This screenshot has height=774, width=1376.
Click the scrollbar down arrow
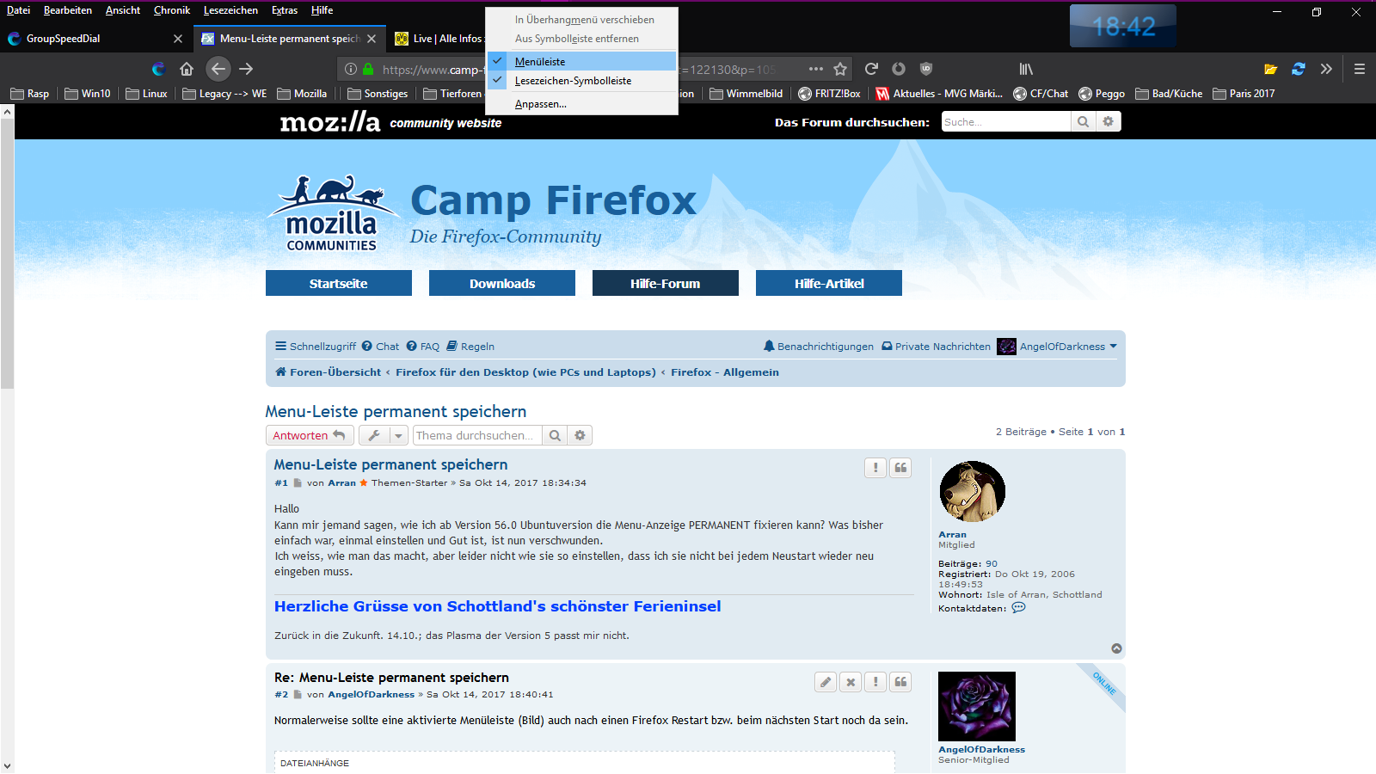point(7,765)
